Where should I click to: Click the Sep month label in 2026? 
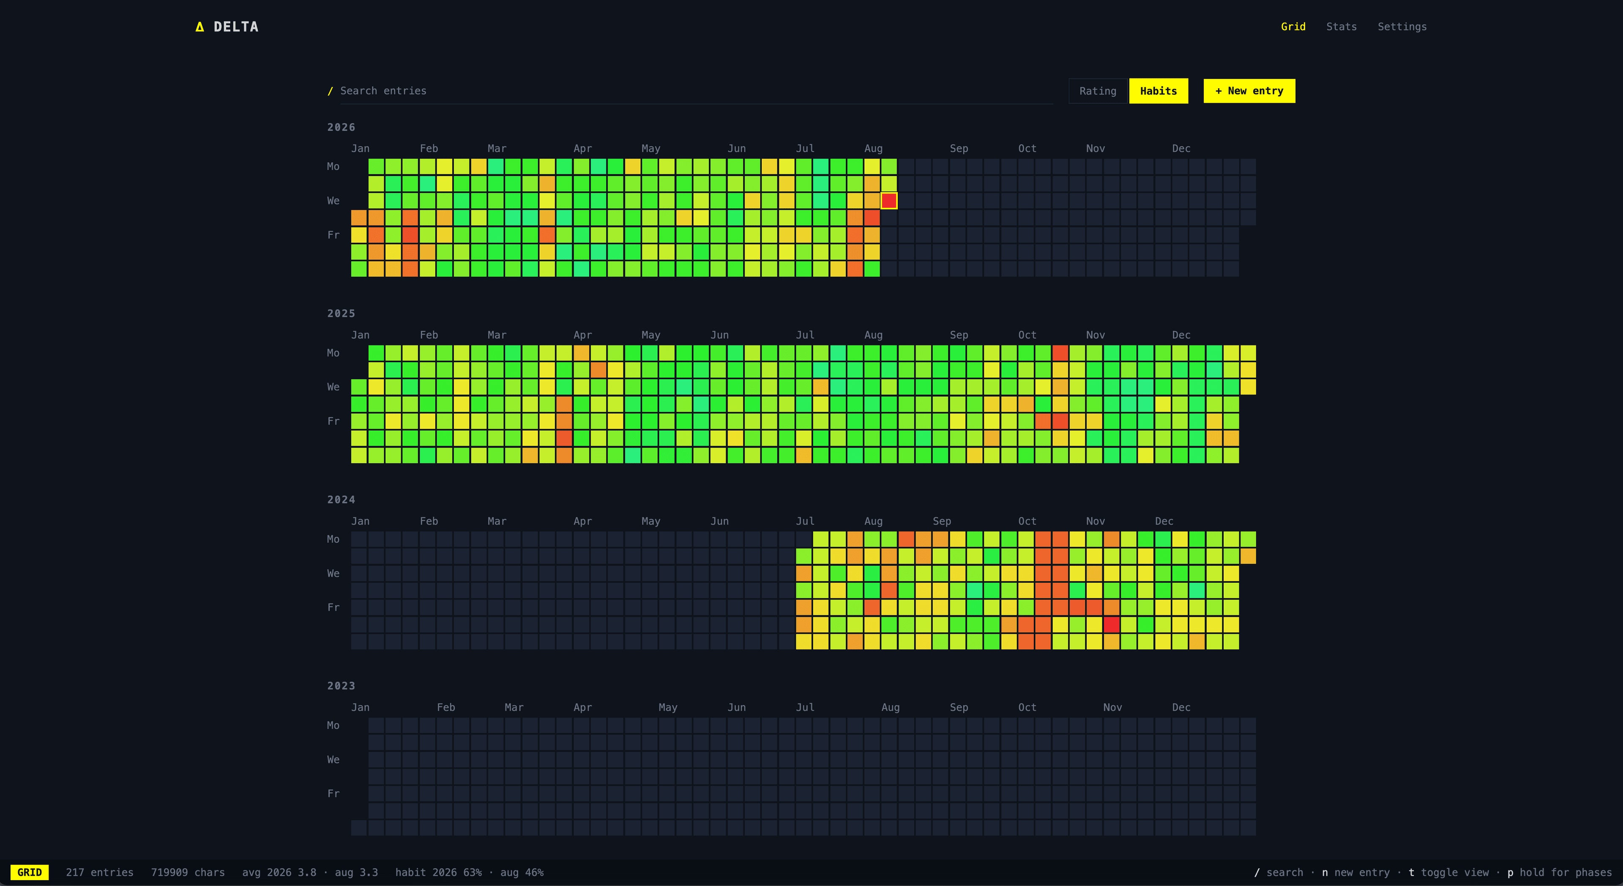pos(959,149)
